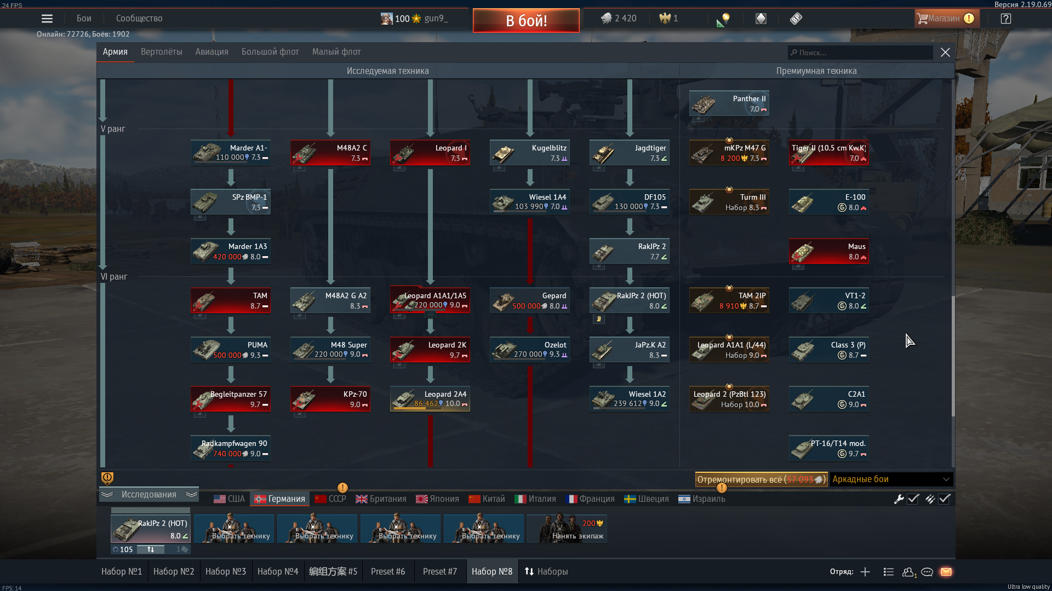
Task: Expand the Исследования panel left chevron
Action: click(x=107, y=495)
